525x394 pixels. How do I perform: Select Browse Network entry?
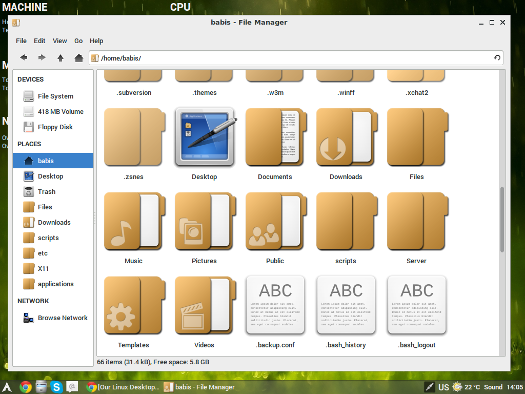[53, 318]
